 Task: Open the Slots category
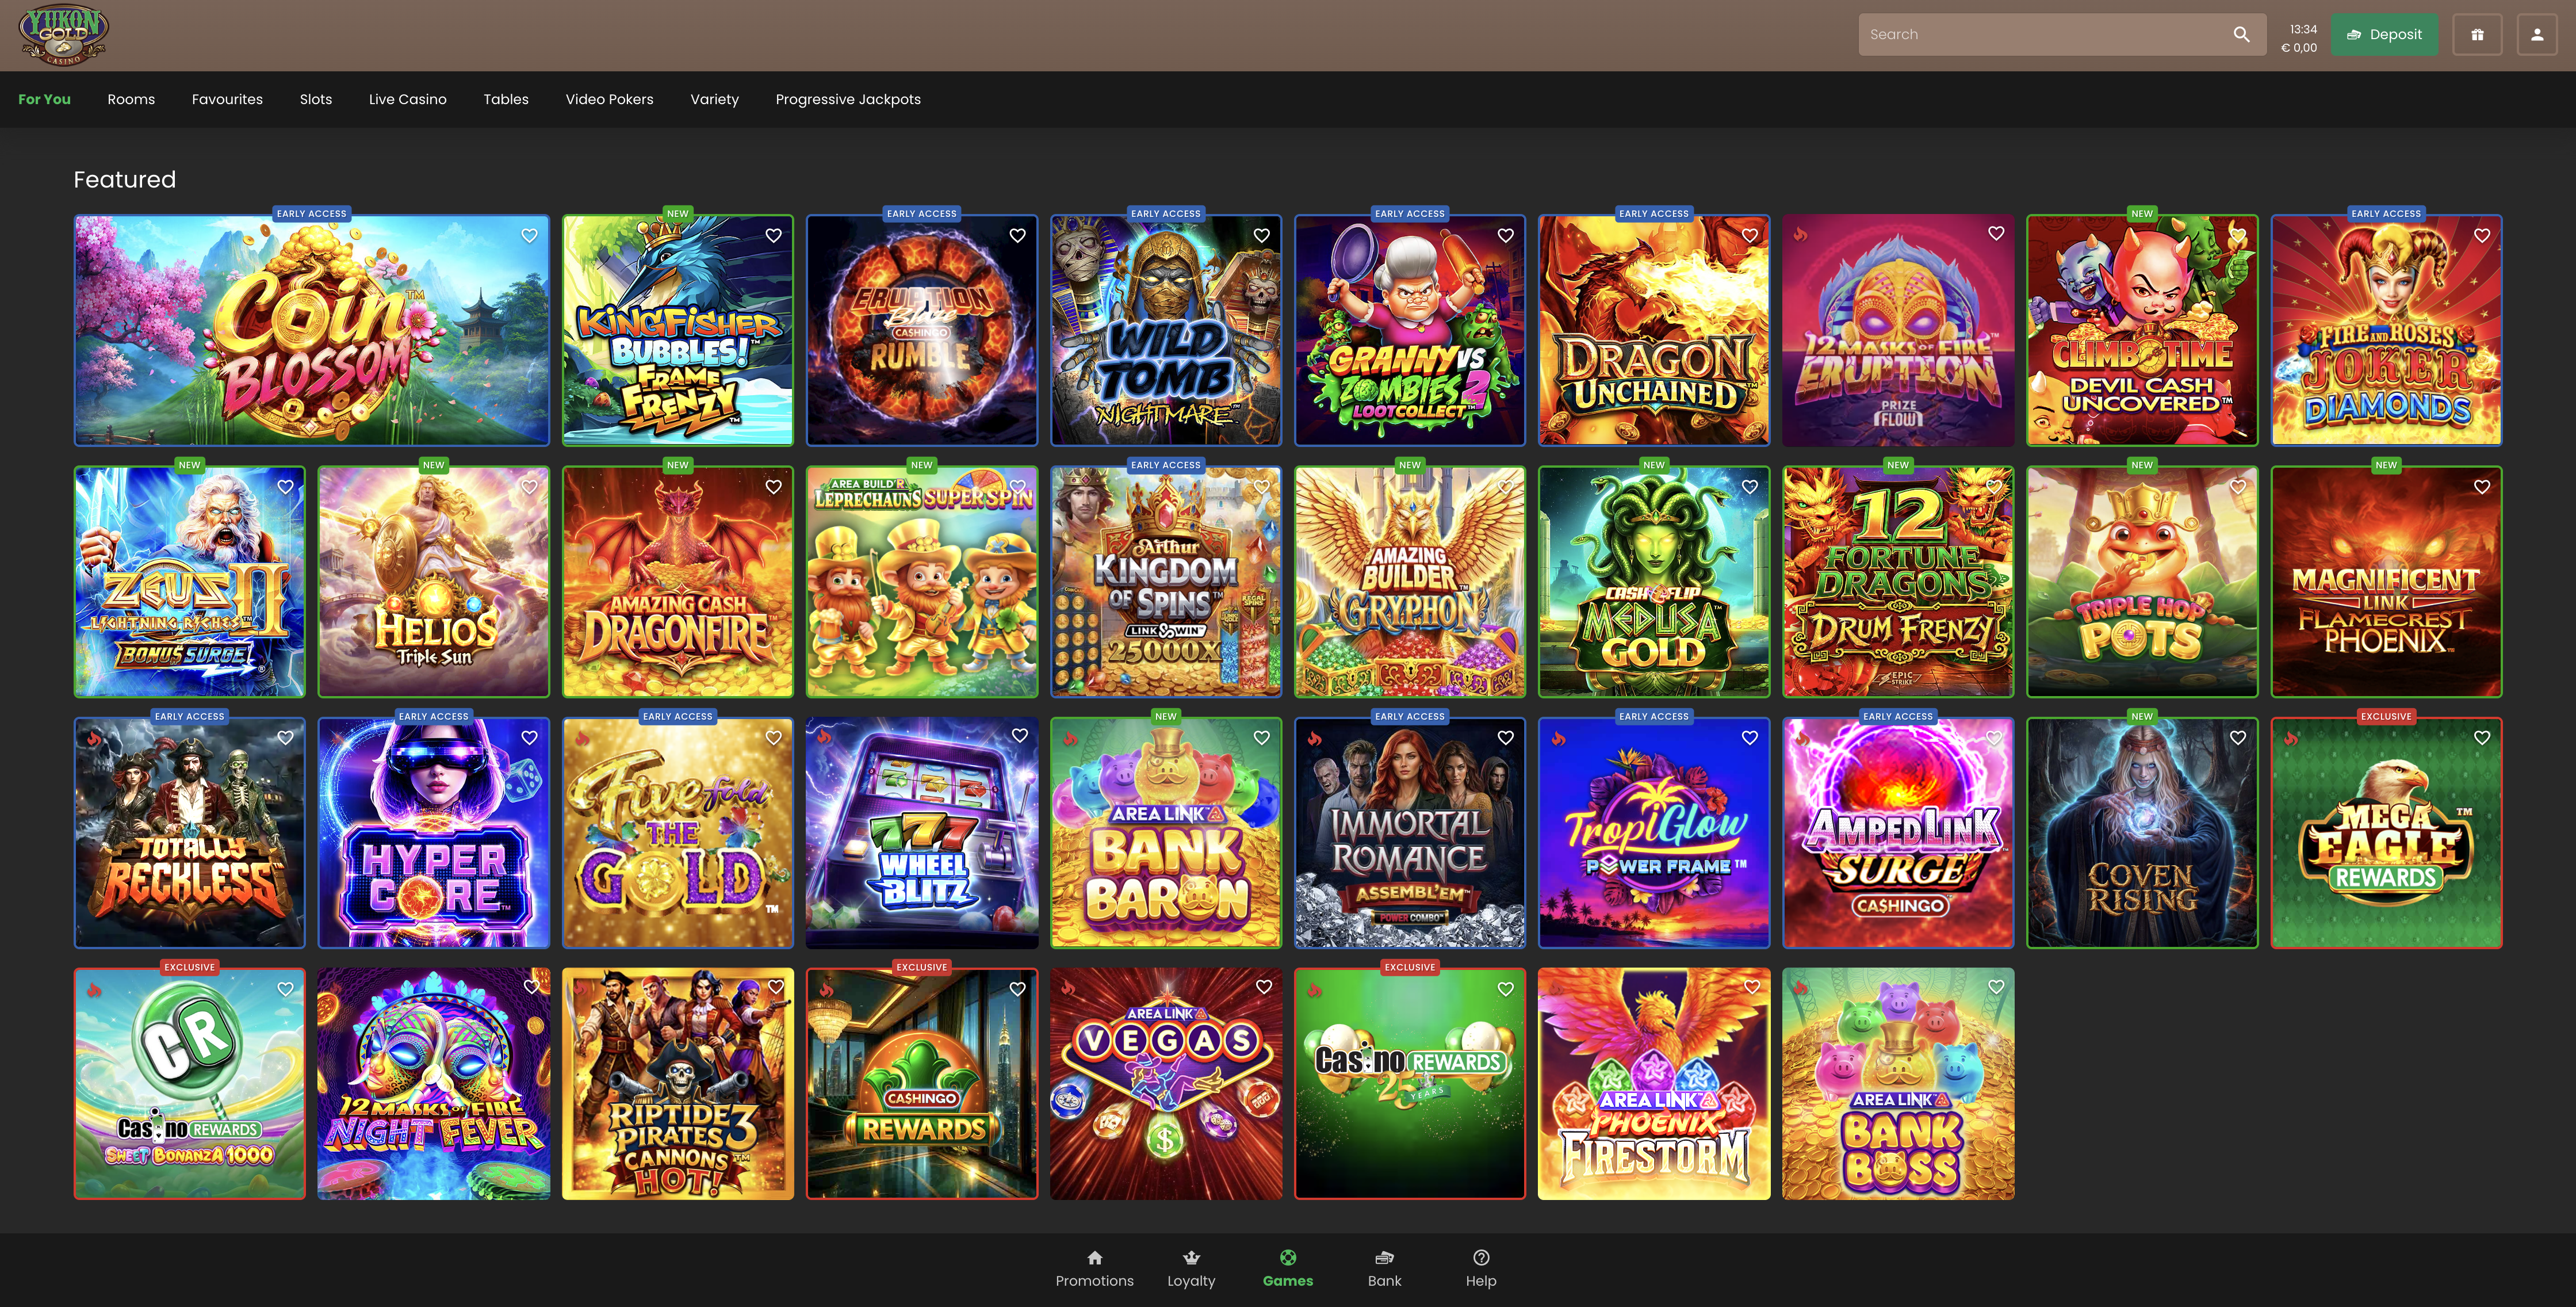[x=315, y=99]
